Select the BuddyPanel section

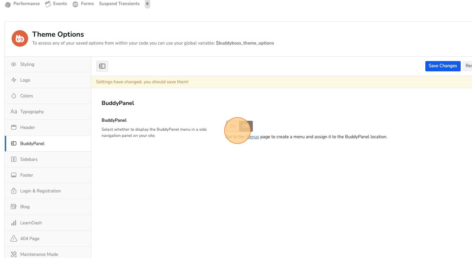click(48, 143)
